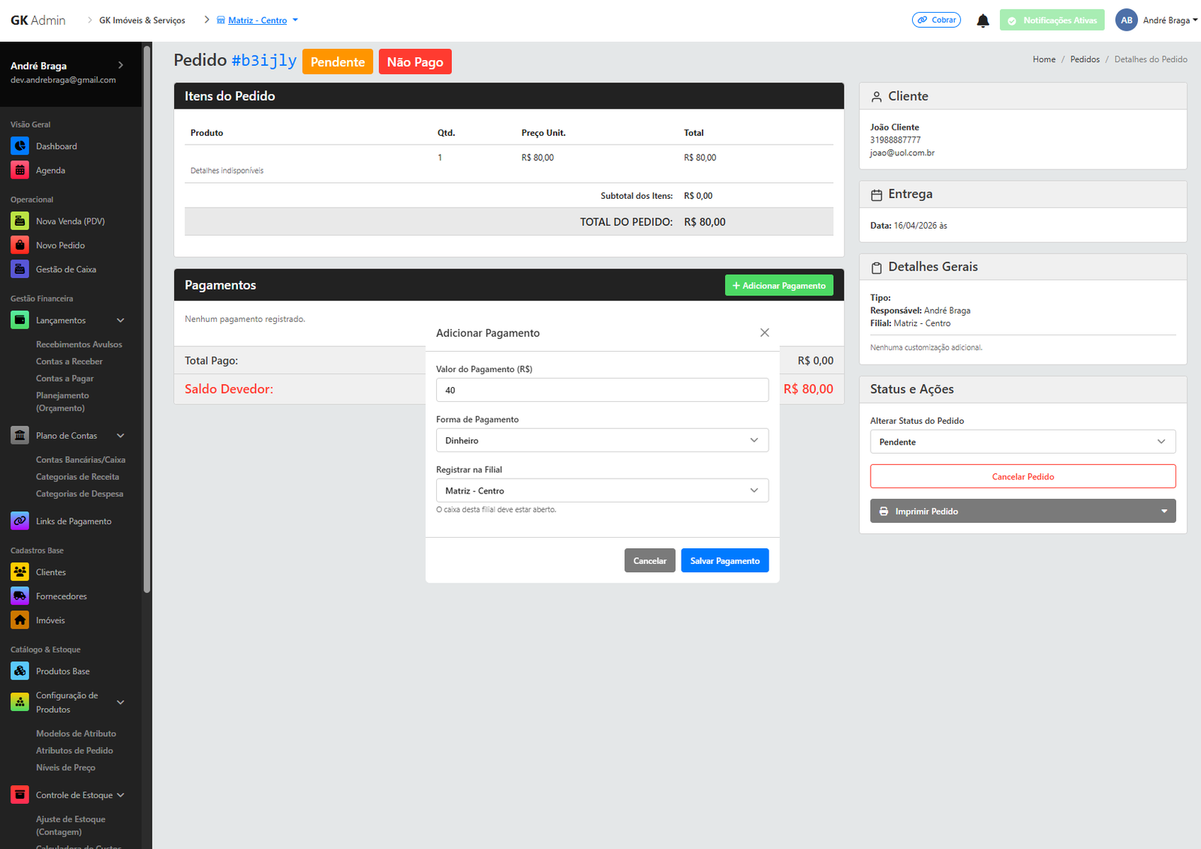Expand the Alterar Status do Pedido dropdown
Viewport: 1201px width, 849px height.
[x=1022, y=442]
